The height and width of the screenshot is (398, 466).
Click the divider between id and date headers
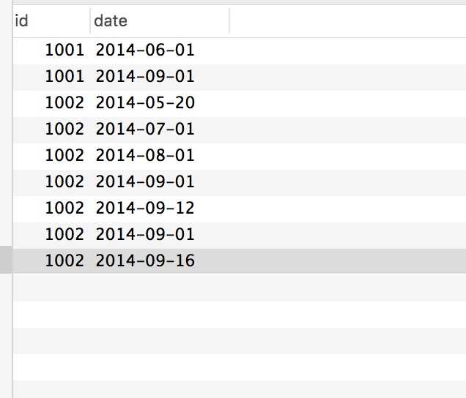tap(90, 21)
